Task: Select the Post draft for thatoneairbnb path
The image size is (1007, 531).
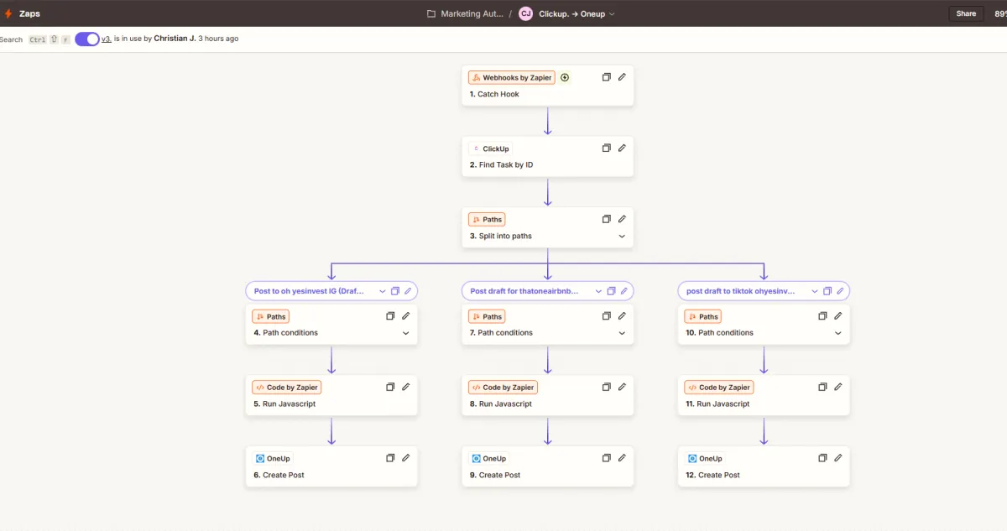Action: click(525, 291)
